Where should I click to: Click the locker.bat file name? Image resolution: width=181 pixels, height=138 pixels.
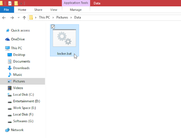(64, 54)
